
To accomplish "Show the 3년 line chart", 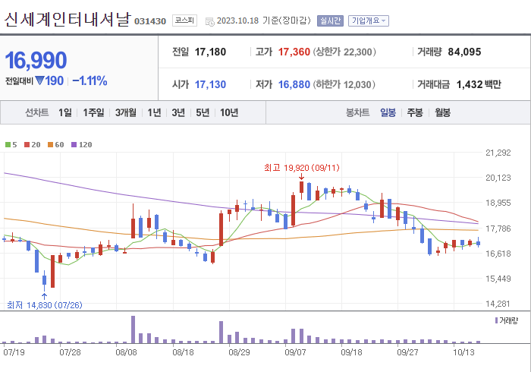I will (x=178, y=112).
